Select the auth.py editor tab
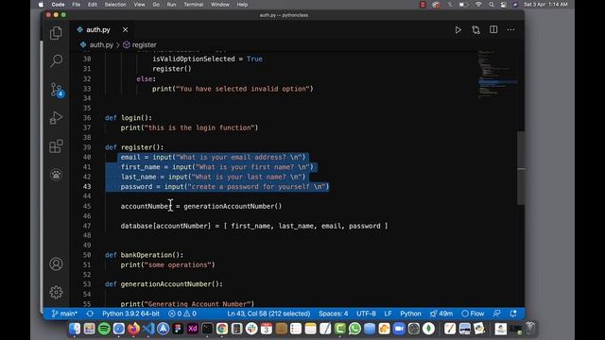Screen dimensions: 605x340 click(x=102, y=29)
